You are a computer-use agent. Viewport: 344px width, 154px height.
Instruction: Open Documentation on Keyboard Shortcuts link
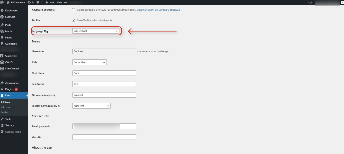(159, 10)
